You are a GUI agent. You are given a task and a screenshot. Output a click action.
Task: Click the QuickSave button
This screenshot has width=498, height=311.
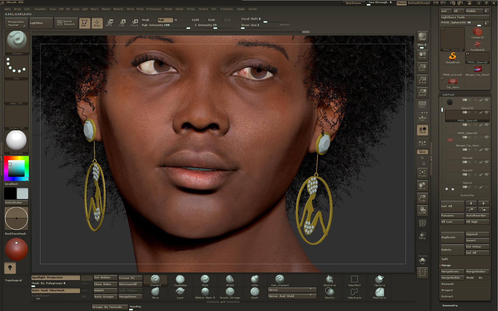353,3
